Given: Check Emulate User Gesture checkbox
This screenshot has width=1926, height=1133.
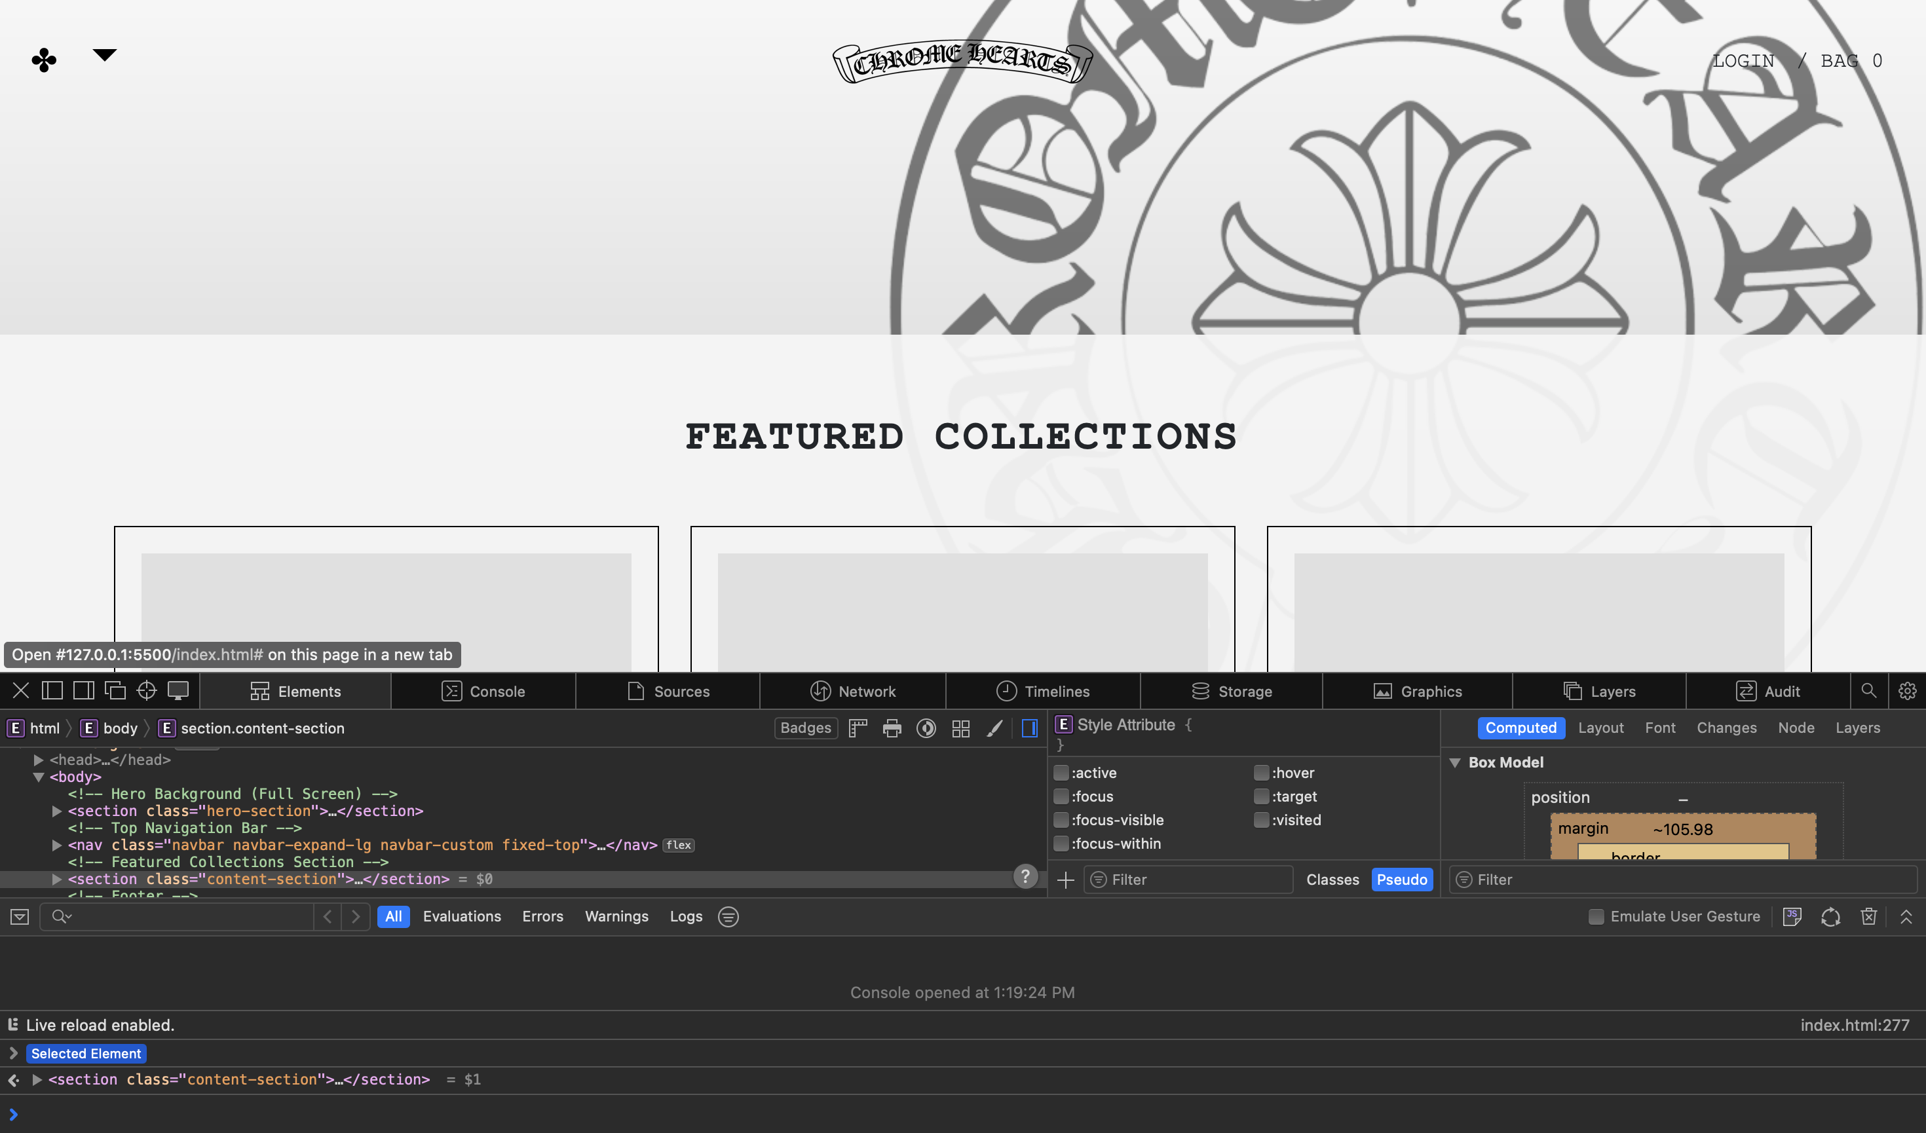Looking at the screenshot, I should (x=1596, y=917).
